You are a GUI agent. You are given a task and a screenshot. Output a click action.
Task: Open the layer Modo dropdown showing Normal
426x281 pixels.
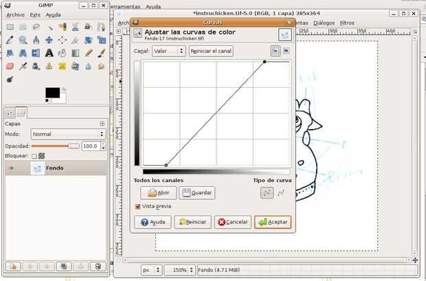click(68, 134)
